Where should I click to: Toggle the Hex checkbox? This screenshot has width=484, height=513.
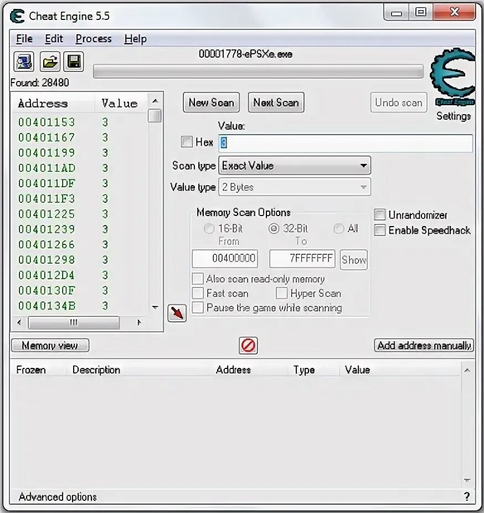pos(187,142)
